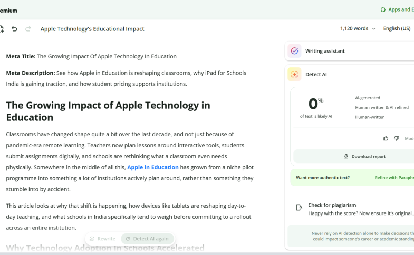Open the Writing assistant panel

click(349, 51)
